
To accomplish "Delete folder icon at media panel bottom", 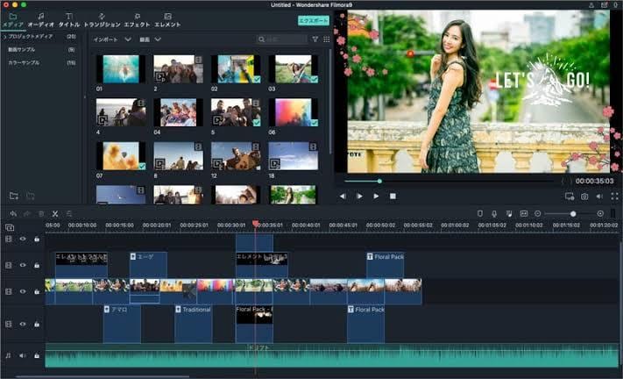I will coord(30,196).
